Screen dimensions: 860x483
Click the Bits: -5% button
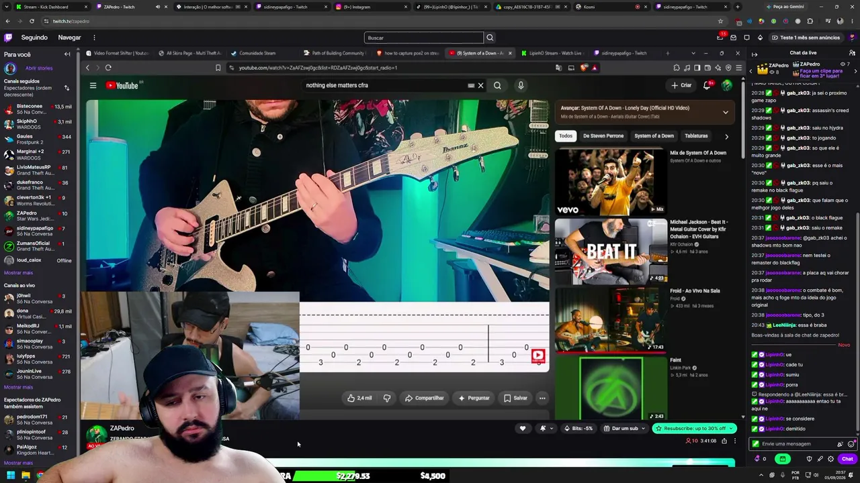tap(578, 428)
